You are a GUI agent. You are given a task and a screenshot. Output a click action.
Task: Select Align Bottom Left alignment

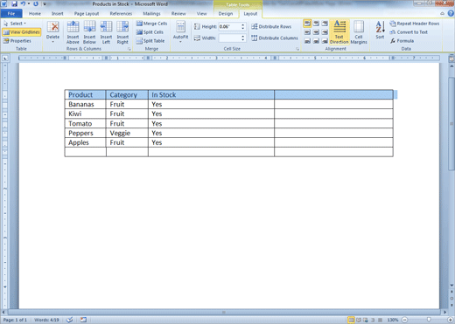[x=307, y=41]
